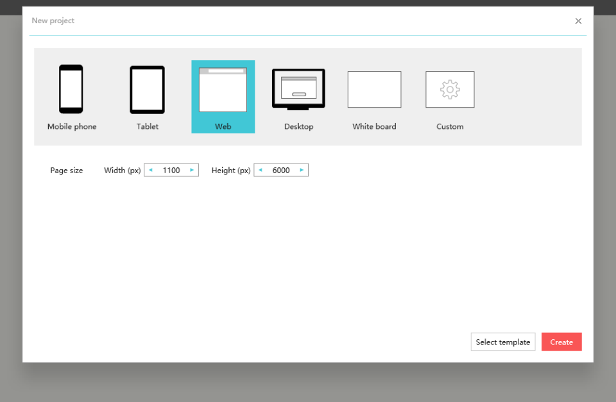The image size is (616, 402).
Task: Increase width using the right arrow
Action: tap(192, 171)
